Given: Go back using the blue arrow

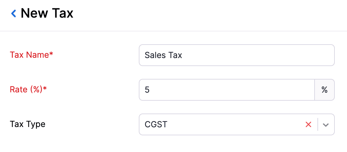Looking at the screenshot, I should click(13, 13).
